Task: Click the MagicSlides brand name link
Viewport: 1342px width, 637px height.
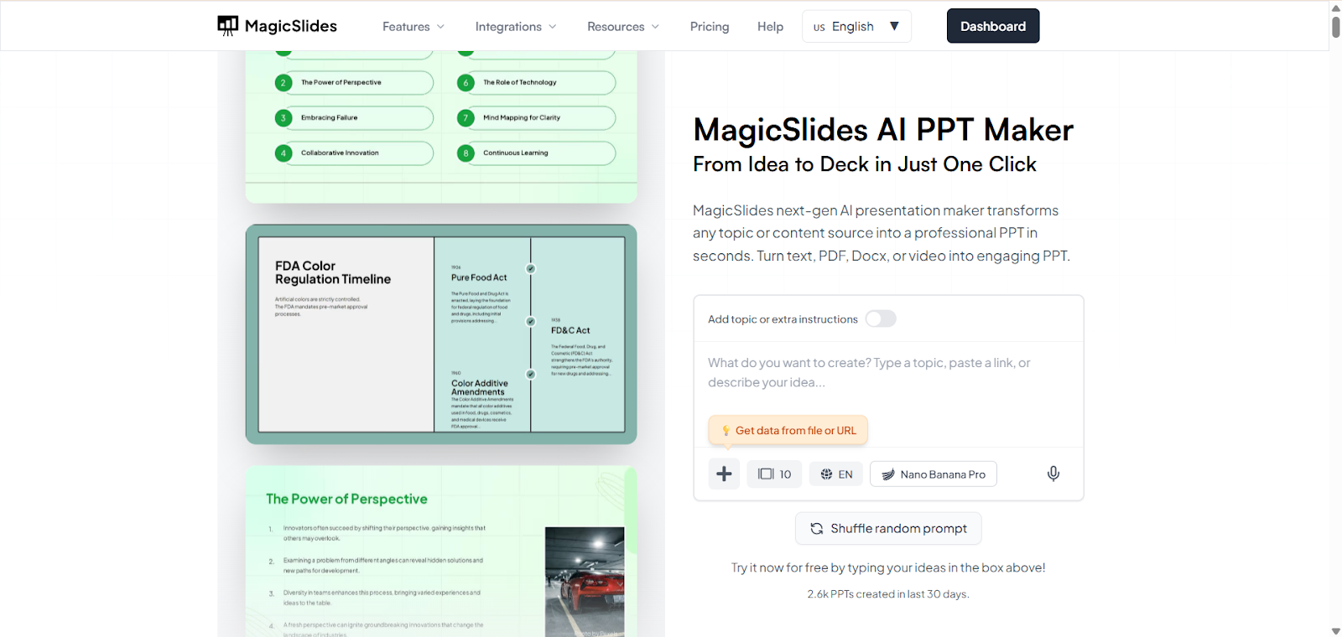Action: pos(291,26)
